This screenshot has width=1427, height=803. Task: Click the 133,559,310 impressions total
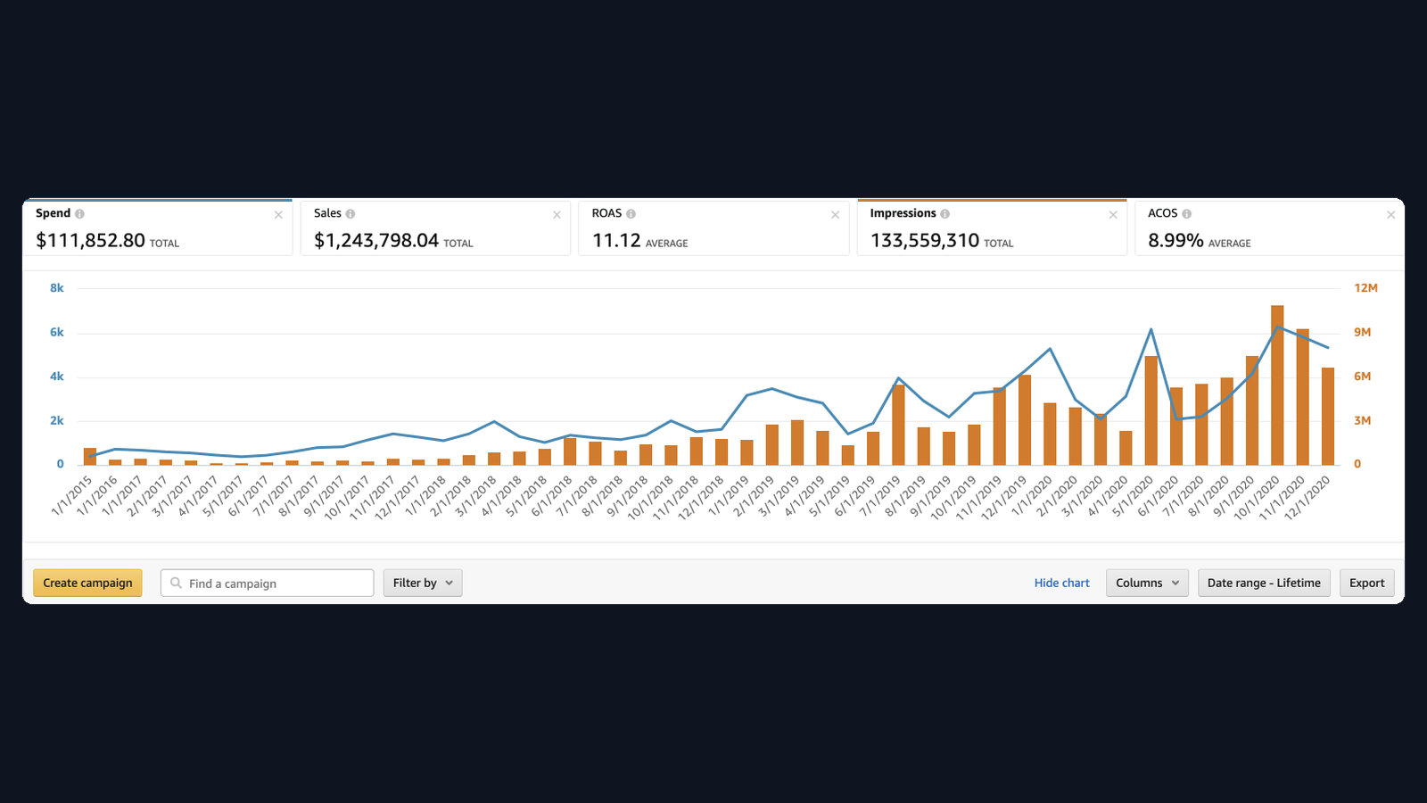[x=925, y=240]
